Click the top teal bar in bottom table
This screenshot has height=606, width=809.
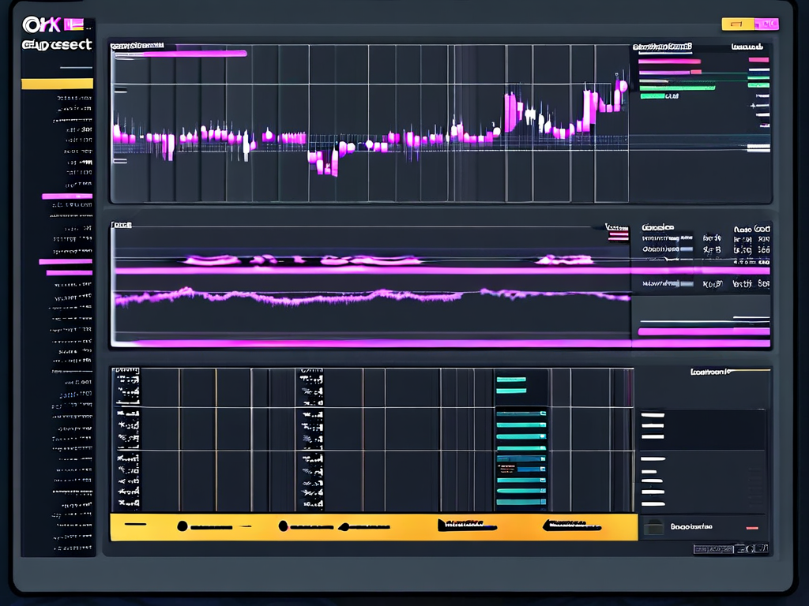point(511,380)
